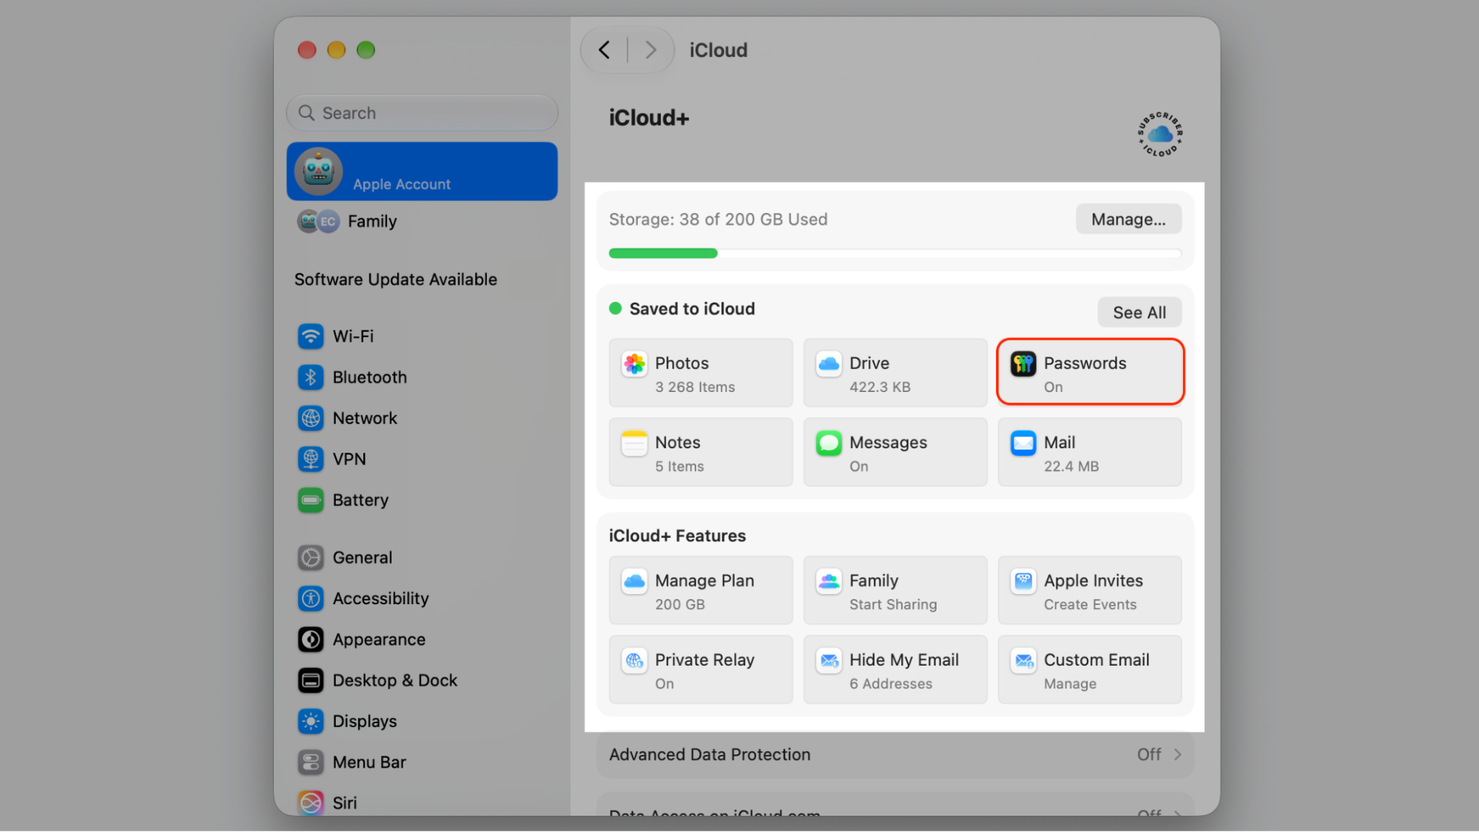Screen dimensions: 1479x832
Task: Click the '422.3 KB' text
Action: pos(880,388)
